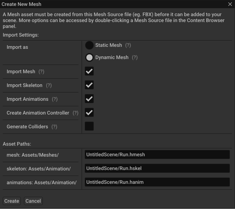Screen dimensions: 235x209
Task: Click the 'Create New Mesh' title text
Action: point(22,4)
